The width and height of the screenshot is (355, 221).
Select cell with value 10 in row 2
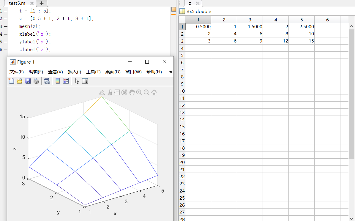coord(301,34)
